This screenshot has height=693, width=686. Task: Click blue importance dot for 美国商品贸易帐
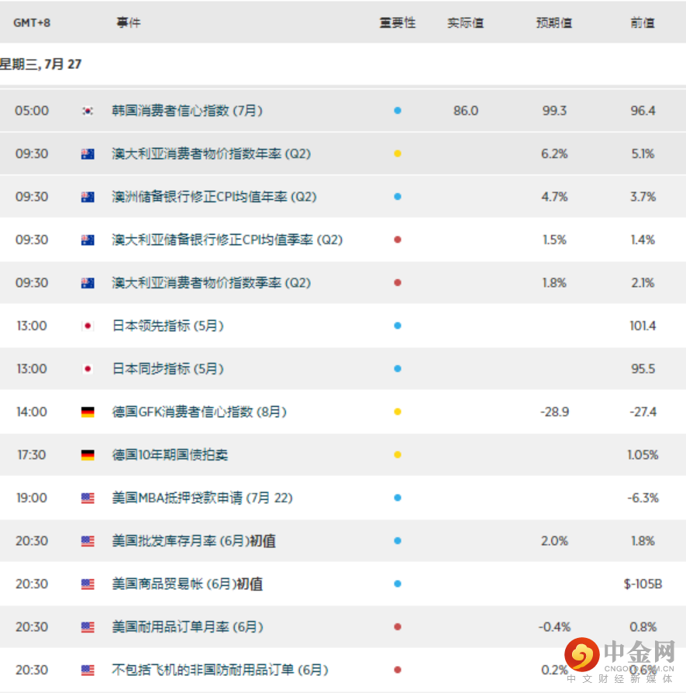(398, 584)
